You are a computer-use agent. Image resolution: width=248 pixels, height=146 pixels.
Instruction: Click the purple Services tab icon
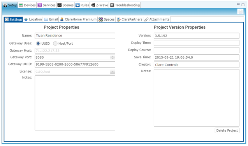(x=40, y=5)
